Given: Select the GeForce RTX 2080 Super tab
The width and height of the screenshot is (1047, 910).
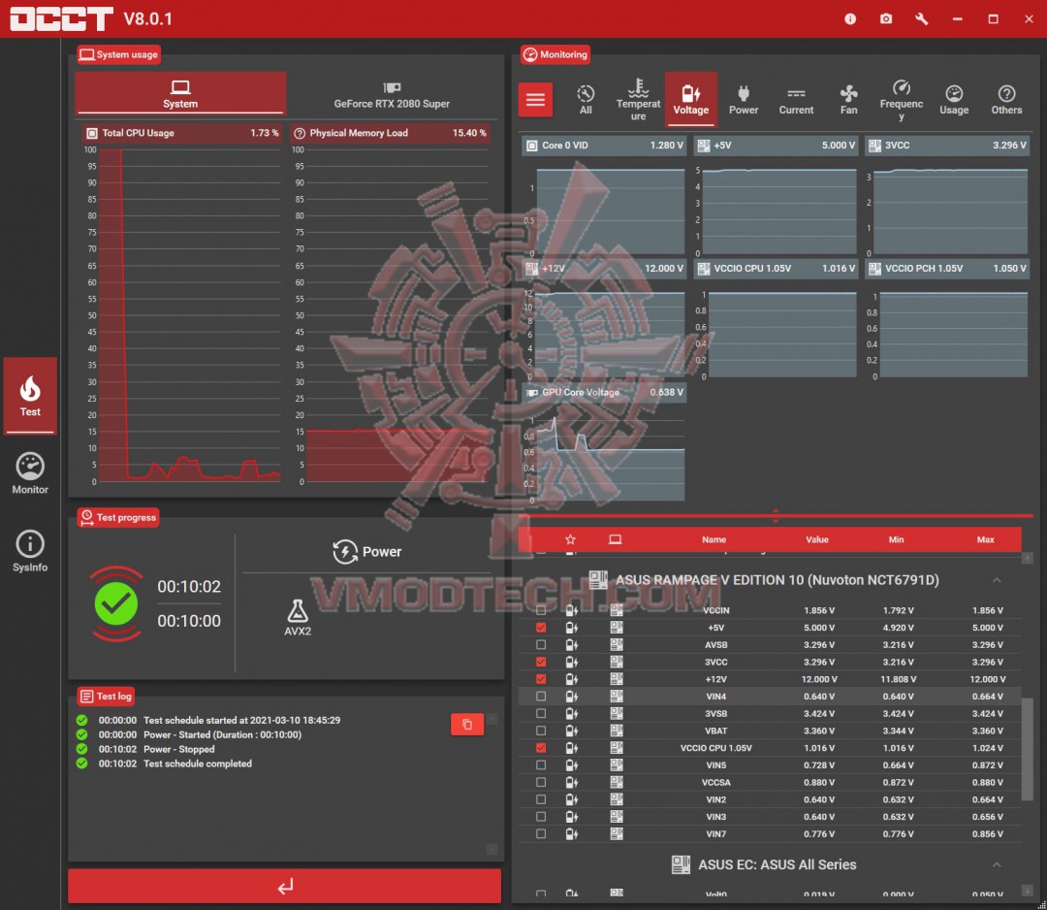Looking at the screenshot, I should tap(392, 94).
